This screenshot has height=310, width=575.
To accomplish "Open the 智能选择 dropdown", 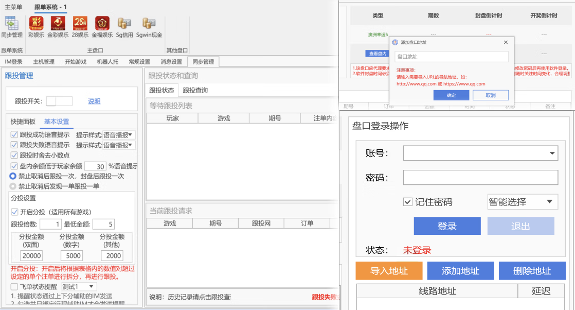I will [x=549, y=202].
